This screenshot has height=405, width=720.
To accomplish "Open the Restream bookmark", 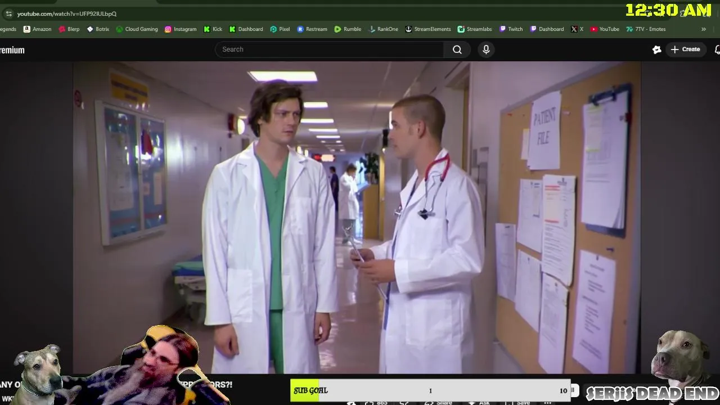I will [x=312, y=29].
